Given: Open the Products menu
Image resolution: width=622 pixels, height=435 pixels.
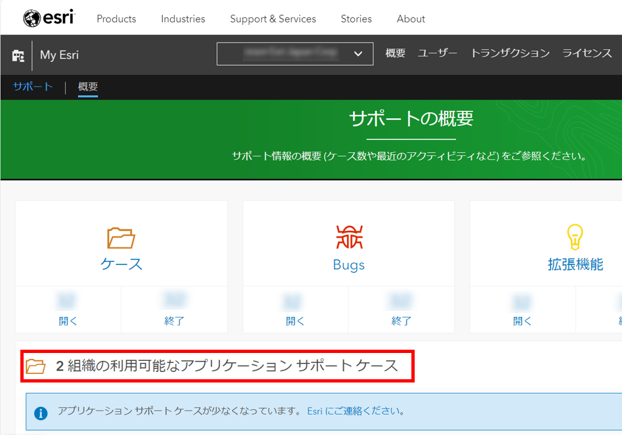Looking at the screenshot, I should tap(116, 18).
